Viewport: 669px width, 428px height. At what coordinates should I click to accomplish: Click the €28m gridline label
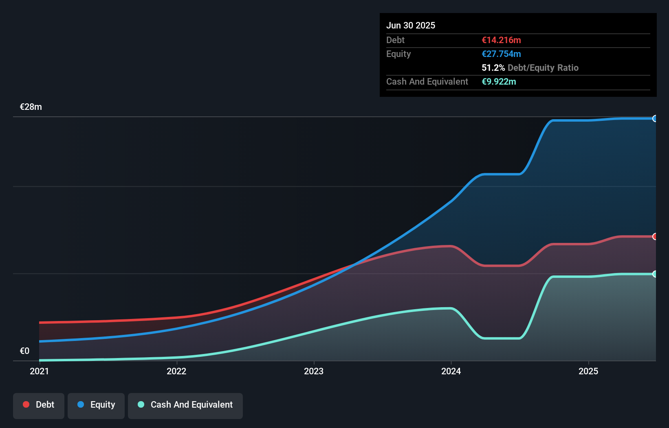pos(31,107)
